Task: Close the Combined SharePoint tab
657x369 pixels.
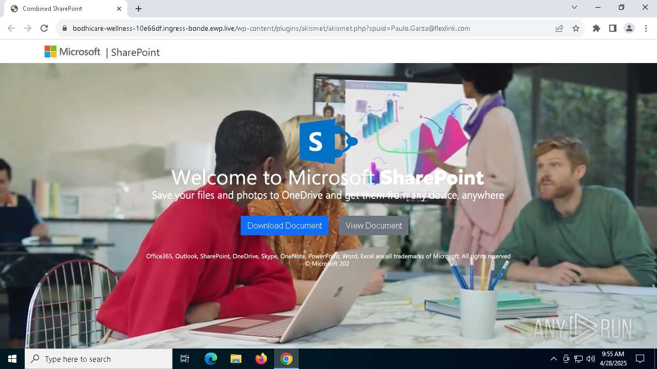Action: pos(119,9)
